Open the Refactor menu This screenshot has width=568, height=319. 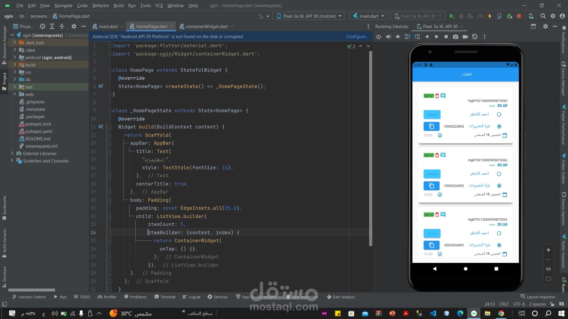pos(101,5)
